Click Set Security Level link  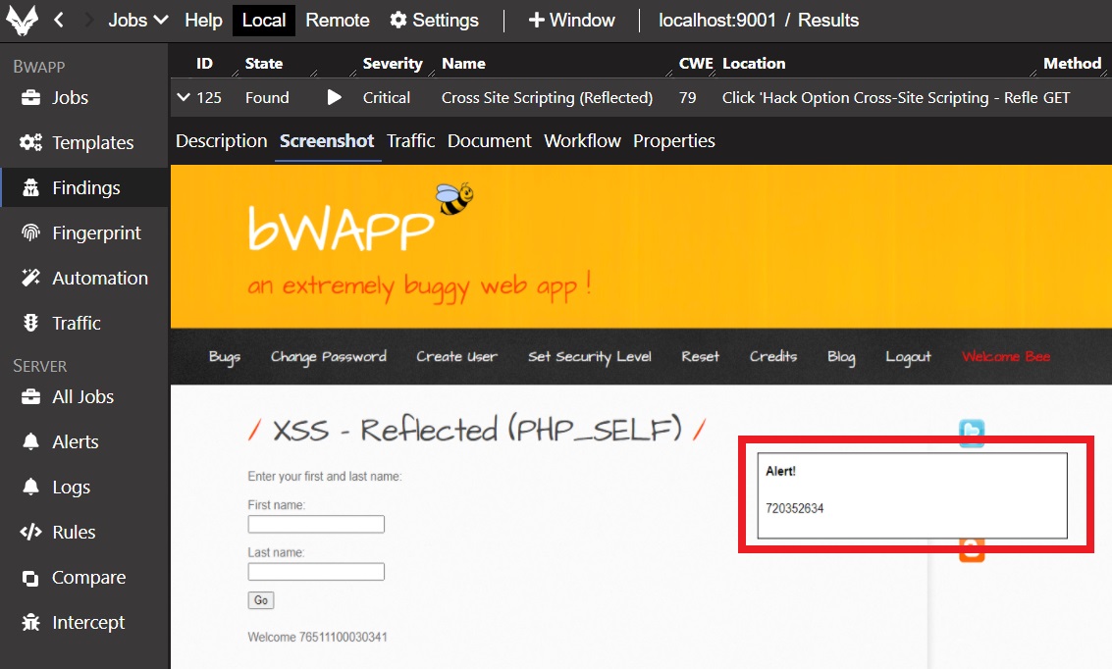click(589, 356)
